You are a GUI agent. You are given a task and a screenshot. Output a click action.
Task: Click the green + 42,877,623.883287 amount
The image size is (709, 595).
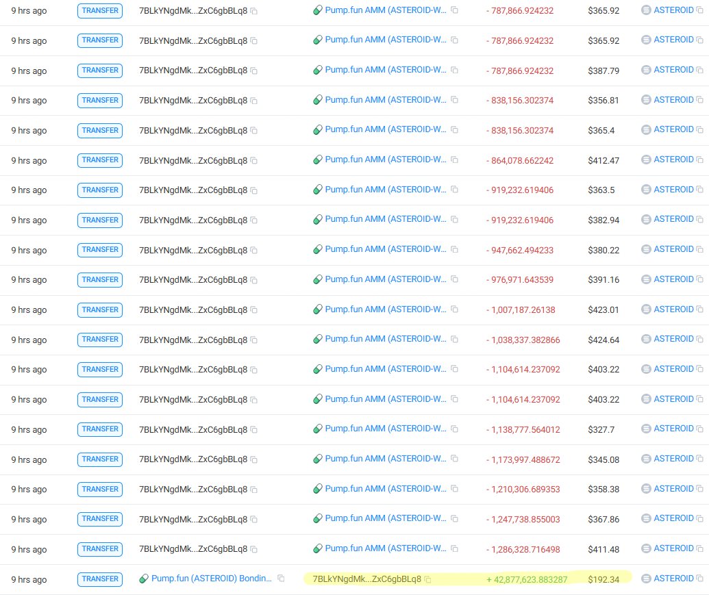(x=529, y=579)
